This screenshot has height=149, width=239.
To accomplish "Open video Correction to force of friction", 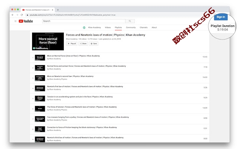I will coord(82,127).
